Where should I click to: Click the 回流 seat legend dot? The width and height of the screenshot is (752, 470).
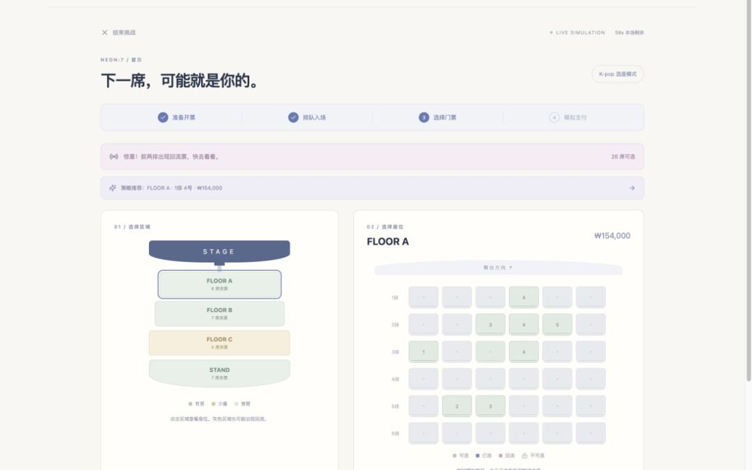[501, 455]
